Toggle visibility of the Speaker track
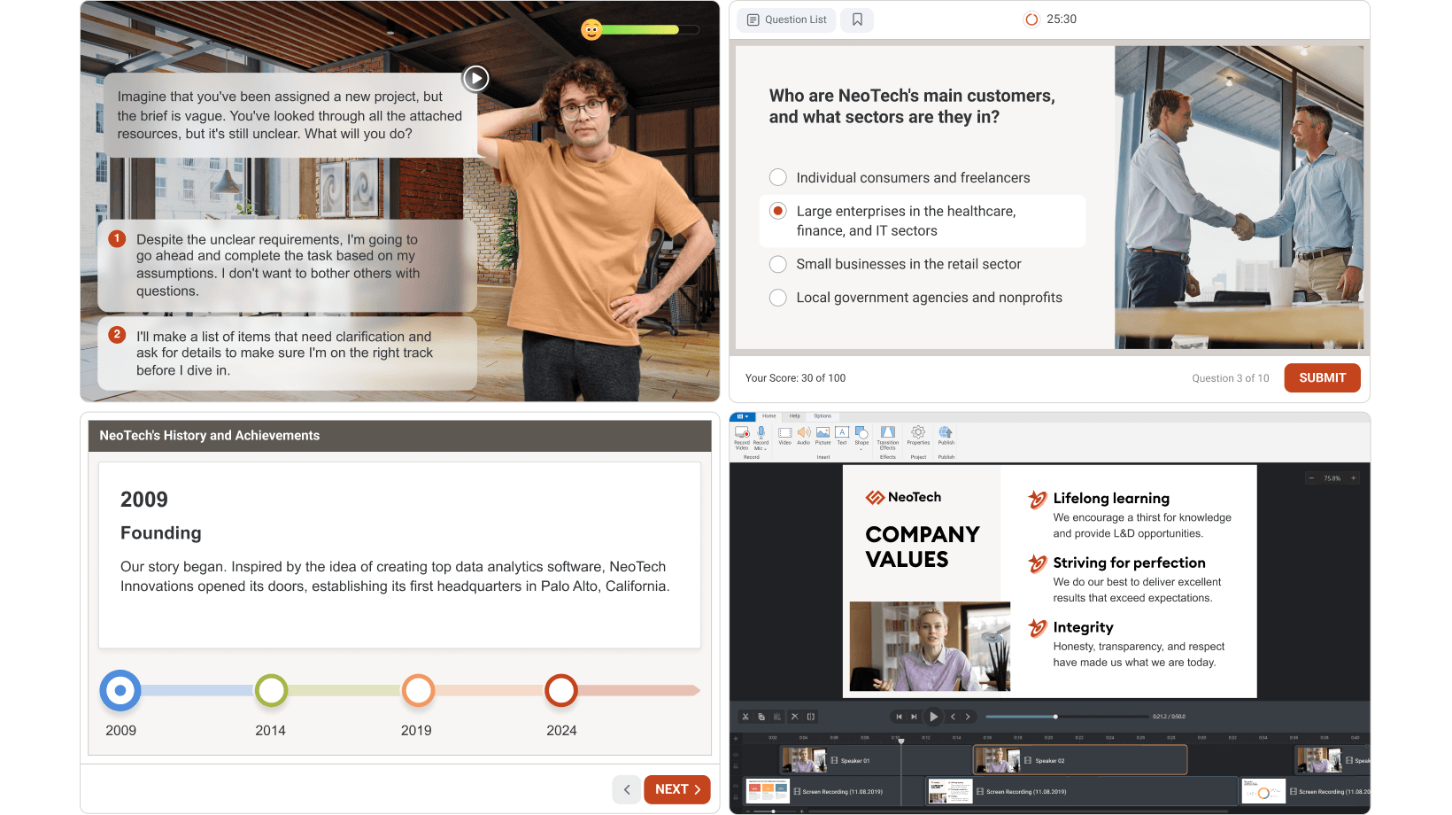 tap(735, 756)
